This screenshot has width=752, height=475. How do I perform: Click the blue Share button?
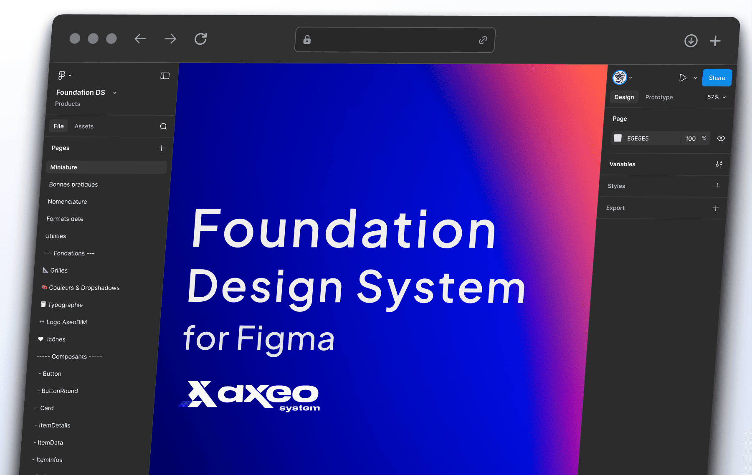click(x=717, y=78)
